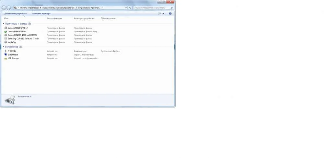This screenshot has height=158, width=324.
Task: Click the refresh button beside address bar
Action: 130,8
